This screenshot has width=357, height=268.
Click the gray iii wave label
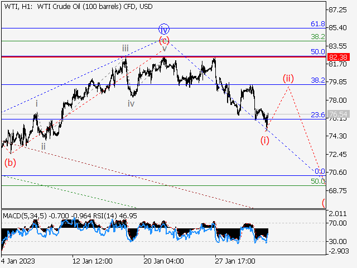click(125, 49)
